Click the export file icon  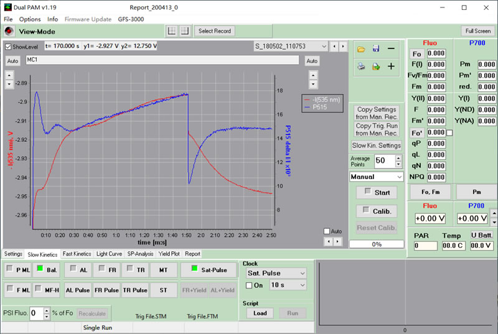[x=376, y=67]
